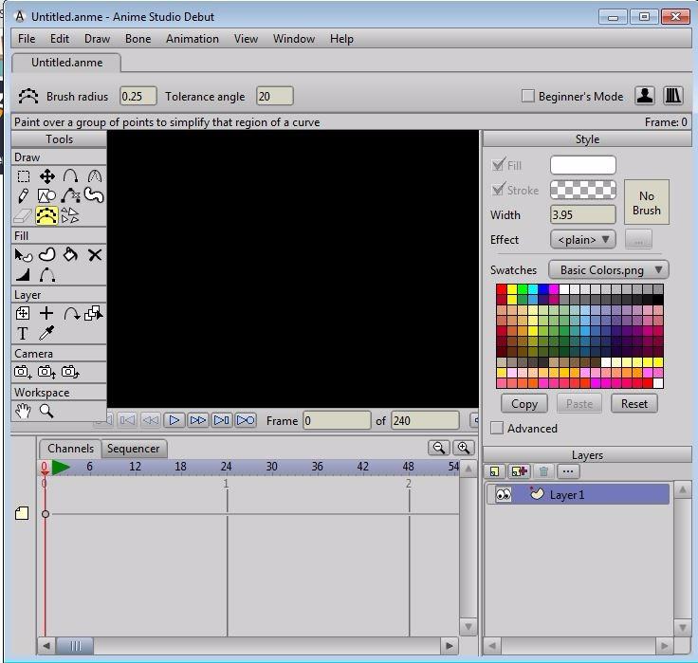
Task: Open the Effect <plain> dropdown
Action: click(x=582, y=239)
